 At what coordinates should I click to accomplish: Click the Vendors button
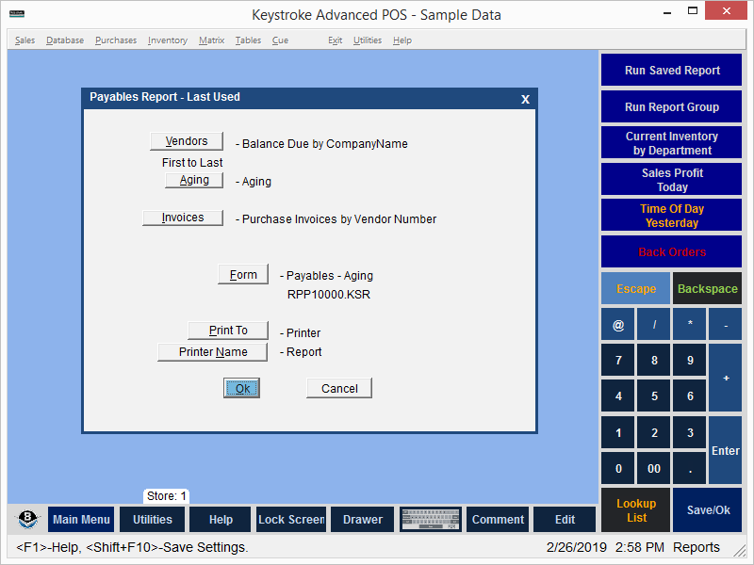pos(187,141)
